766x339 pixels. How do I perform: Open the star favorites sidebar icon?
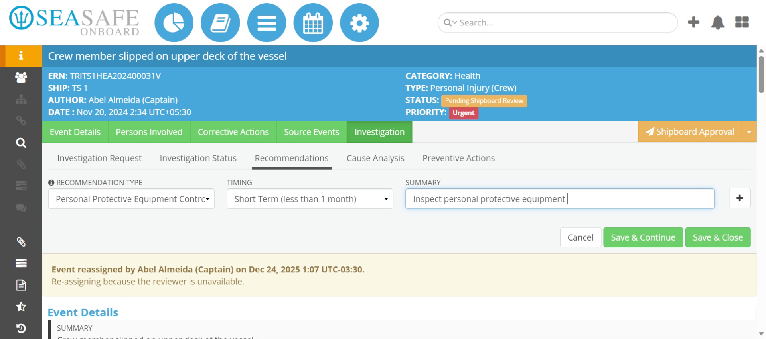(x=21, y=306)
